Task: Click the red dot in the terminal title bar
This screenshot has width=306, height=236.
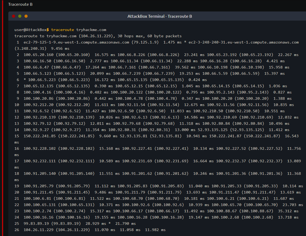Action: pyautogui.click(x=14, y=16)
